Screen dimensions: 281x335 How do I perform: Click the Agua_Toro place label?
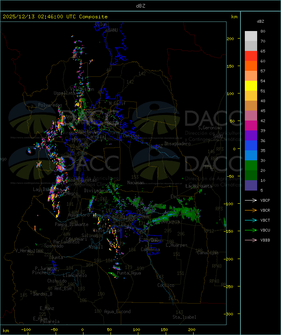pos(79,215)
